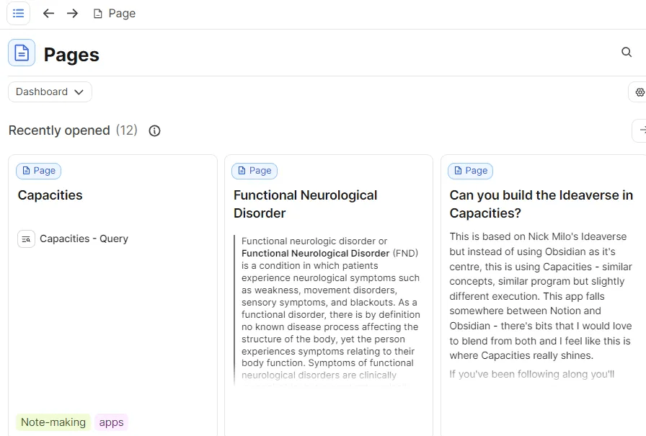646x436 pixels.
Task: Open the Dashboard view dropdown
Action: click(x=50, y=92)
